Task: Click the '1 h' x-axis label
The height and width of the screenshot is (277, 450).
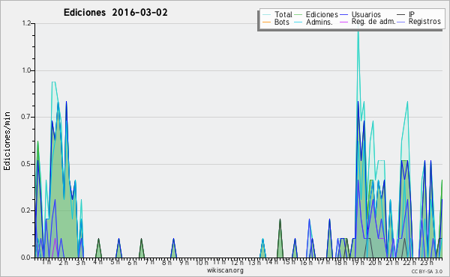Action: coord(46,262)
